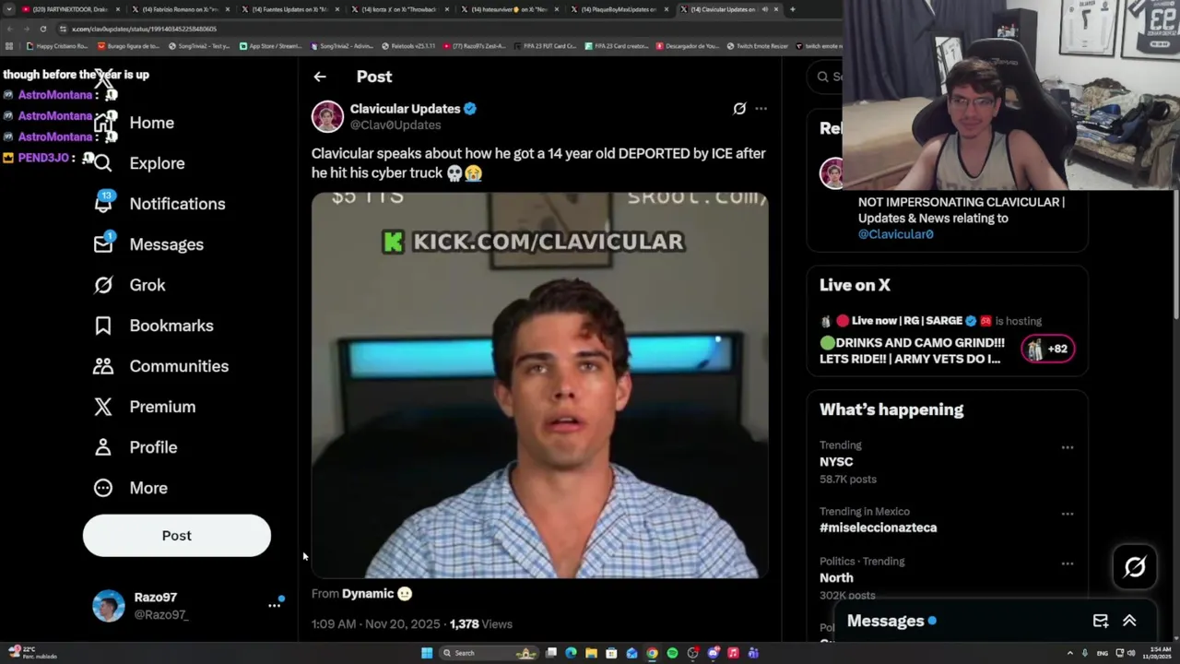Open the Twitch Emote Resizer bookmark
Viewport: 1180px width, 664px height.
(757, 46)
